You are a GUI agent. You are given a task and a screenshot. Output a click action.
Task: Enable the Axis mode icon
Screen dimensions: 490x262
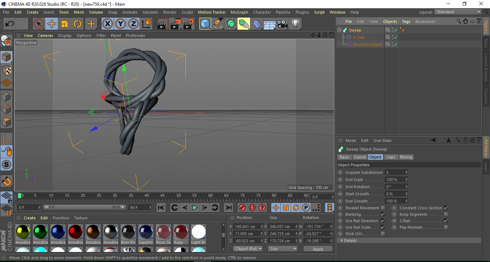click(x=6, y=138)
